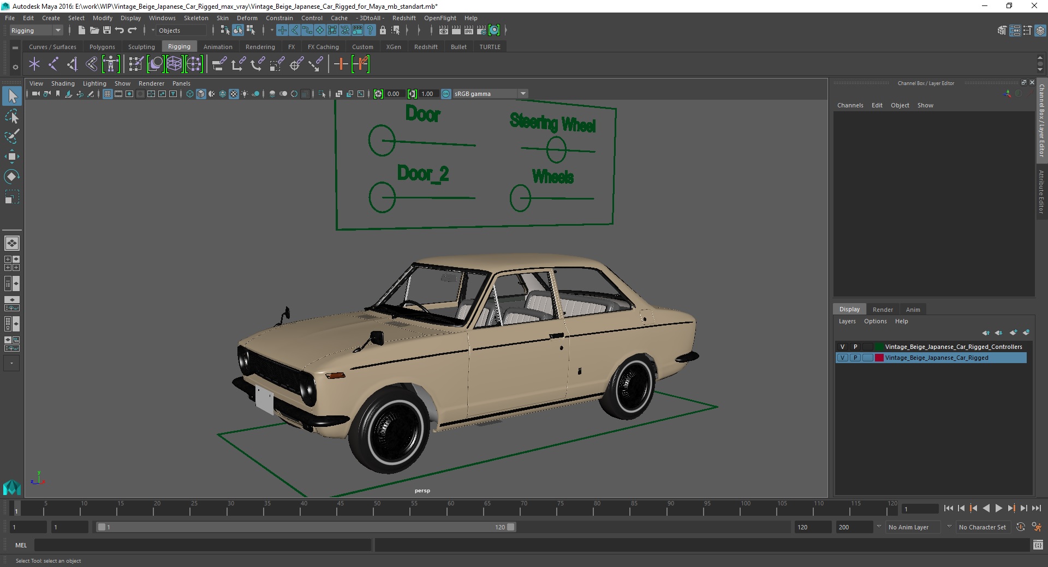1048x567 pixels.
Task: Save the scene with the floppy icon
Action: tap(107, 31)
